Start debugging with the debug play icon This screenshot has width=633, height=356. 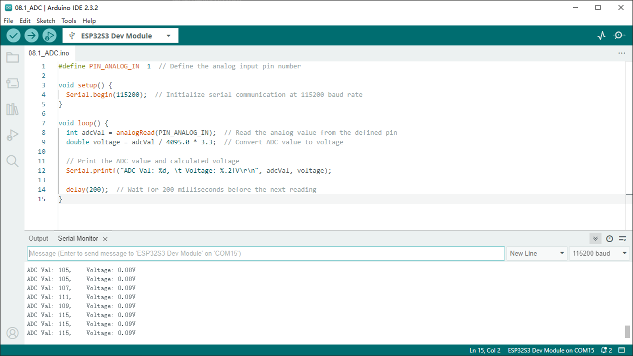[x=49, y=35]
